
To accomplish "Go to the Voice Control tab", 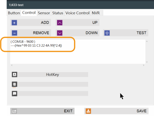I will click(x=78, y=13).
